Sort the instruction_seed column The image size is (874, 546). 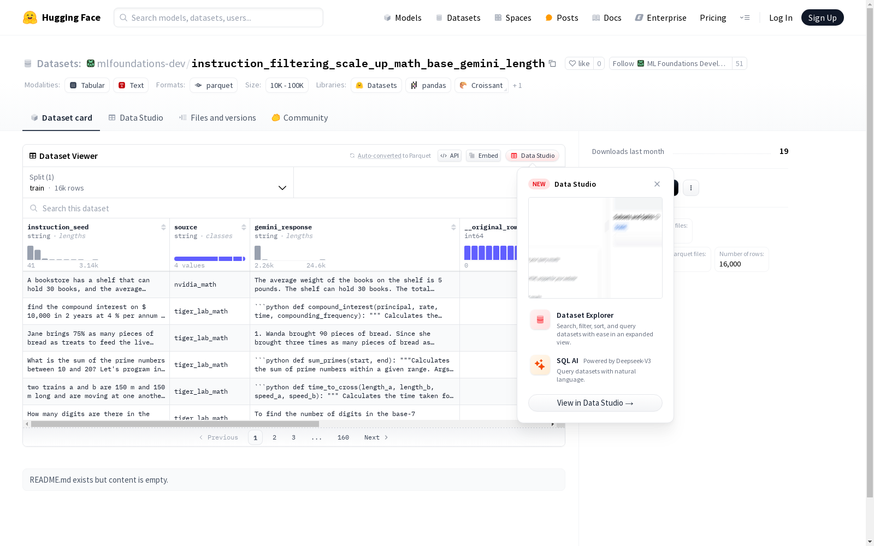tap(163, 227)
